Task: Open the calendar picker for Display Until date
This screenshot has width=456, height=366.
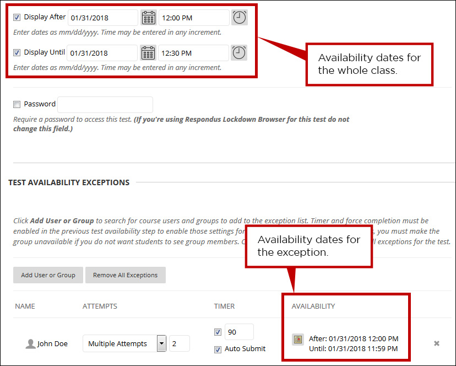Action: tap(148, 52)
